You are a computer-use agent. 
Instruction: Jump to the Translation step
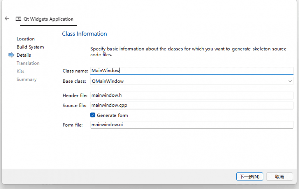pos(28,63)
